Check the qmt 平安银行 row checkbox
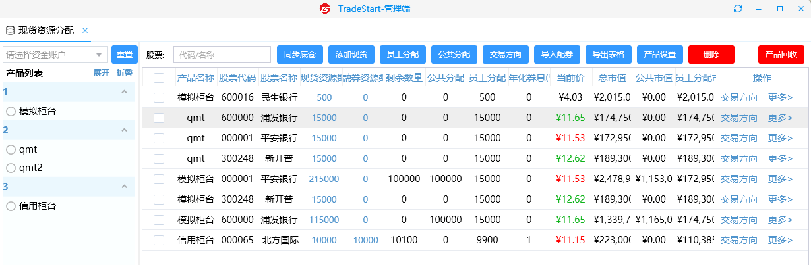The image size is (811, 265). [x=159, y=138]
